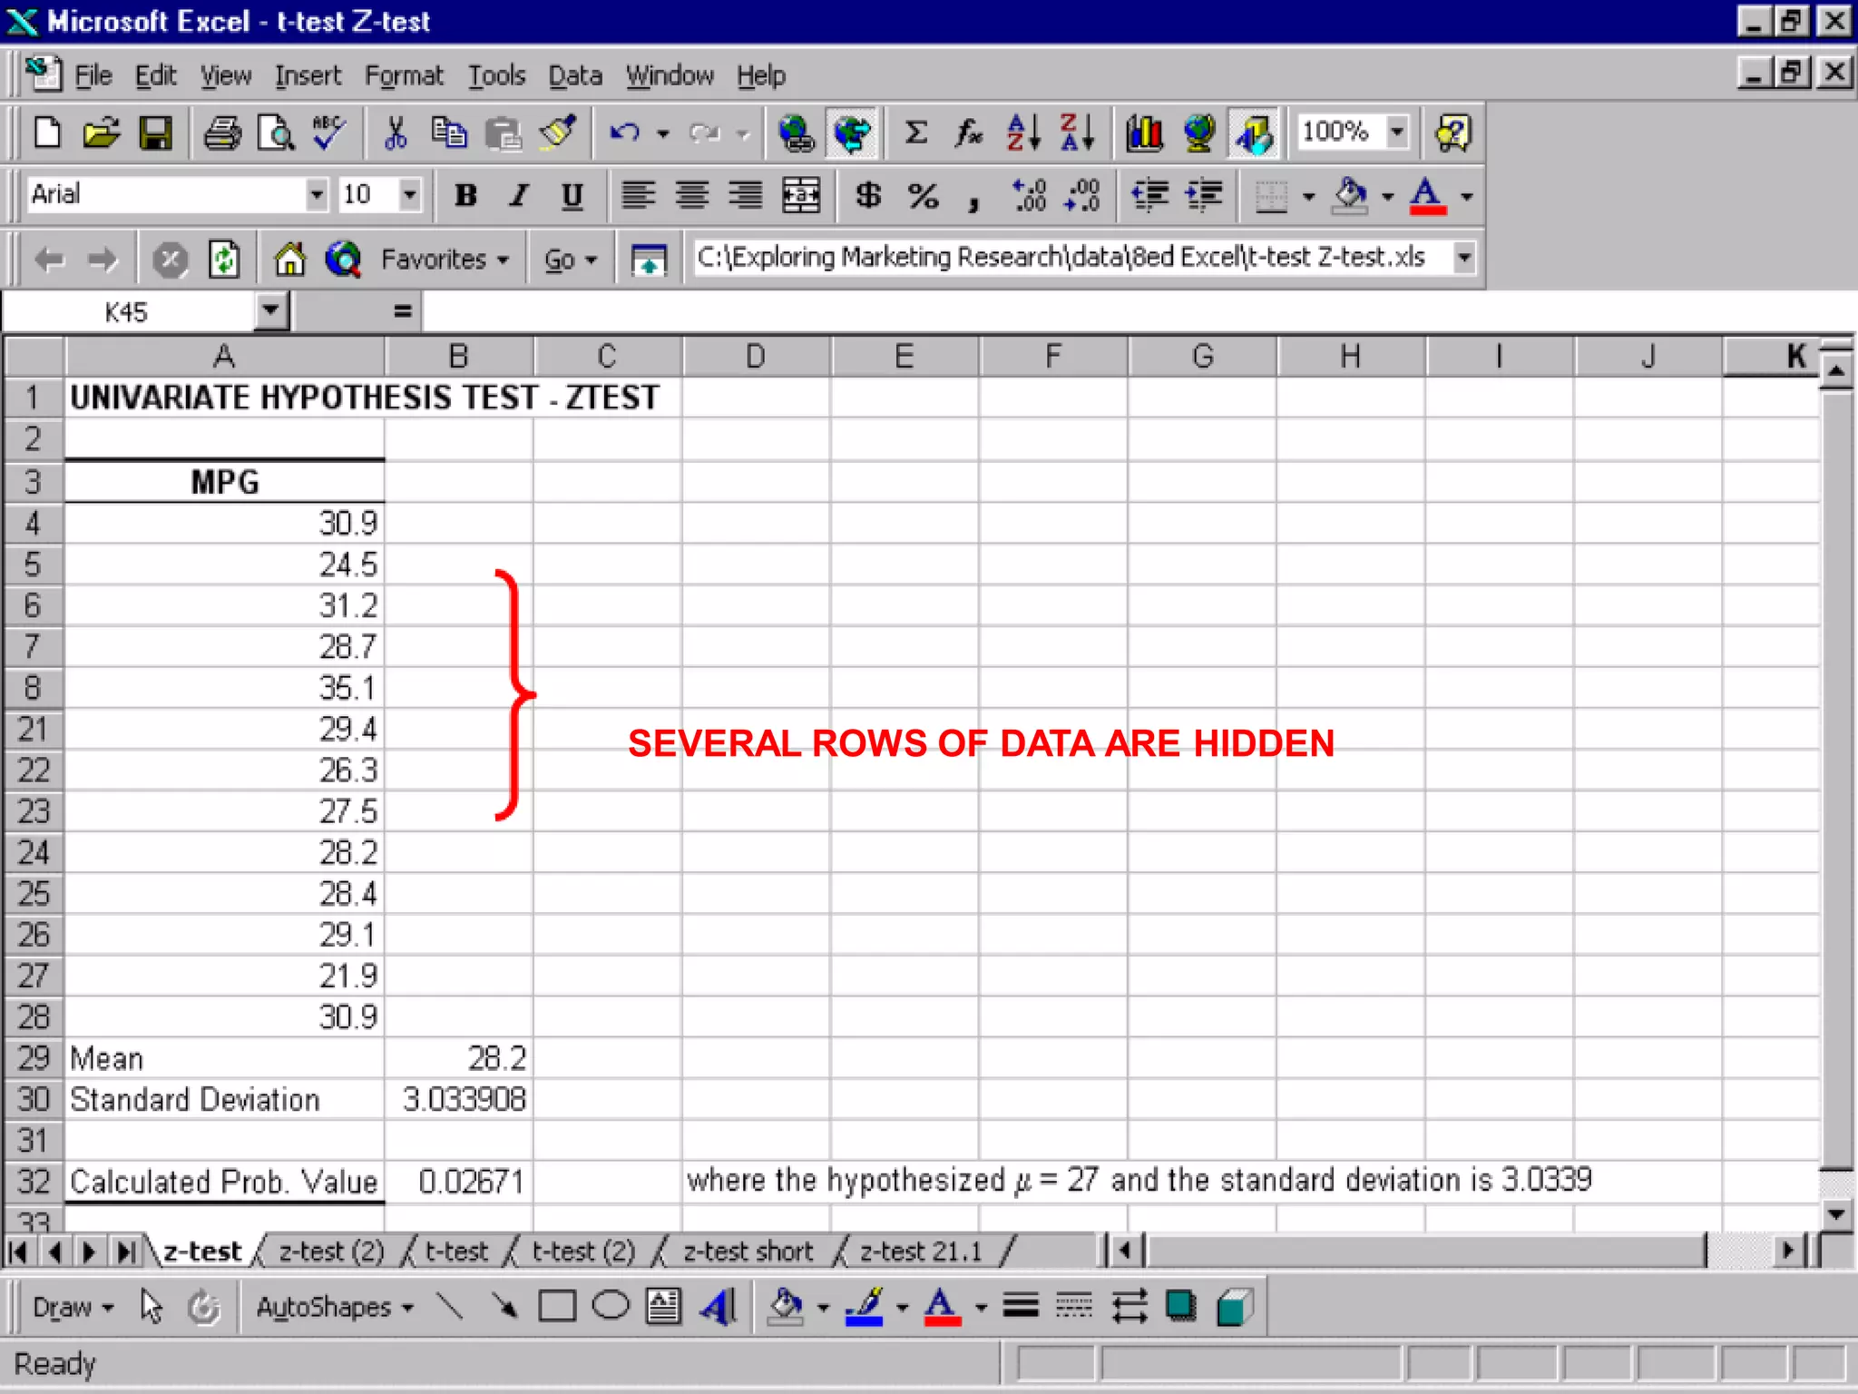The width and height of the screenshot is (1858, 1394).
Task: Print using the printer icon
Action: coord(222,133)
